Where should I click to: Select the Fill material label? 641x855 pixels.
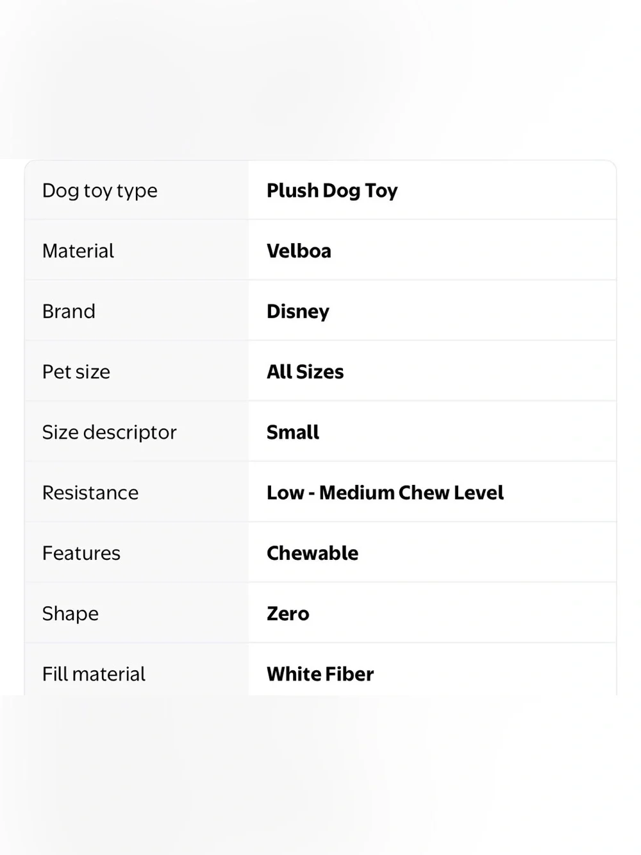coord(94,674)
